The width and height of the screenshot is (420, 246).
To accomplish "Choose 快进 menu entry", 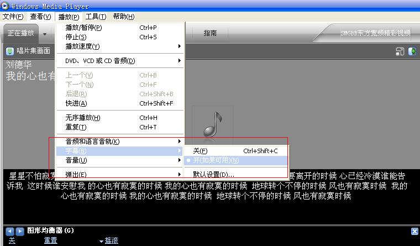I will pyautogui.click(x=120, y=103).
